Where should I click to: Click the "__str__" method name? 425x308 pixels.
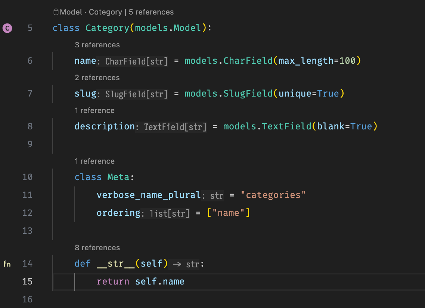(116, 264)
